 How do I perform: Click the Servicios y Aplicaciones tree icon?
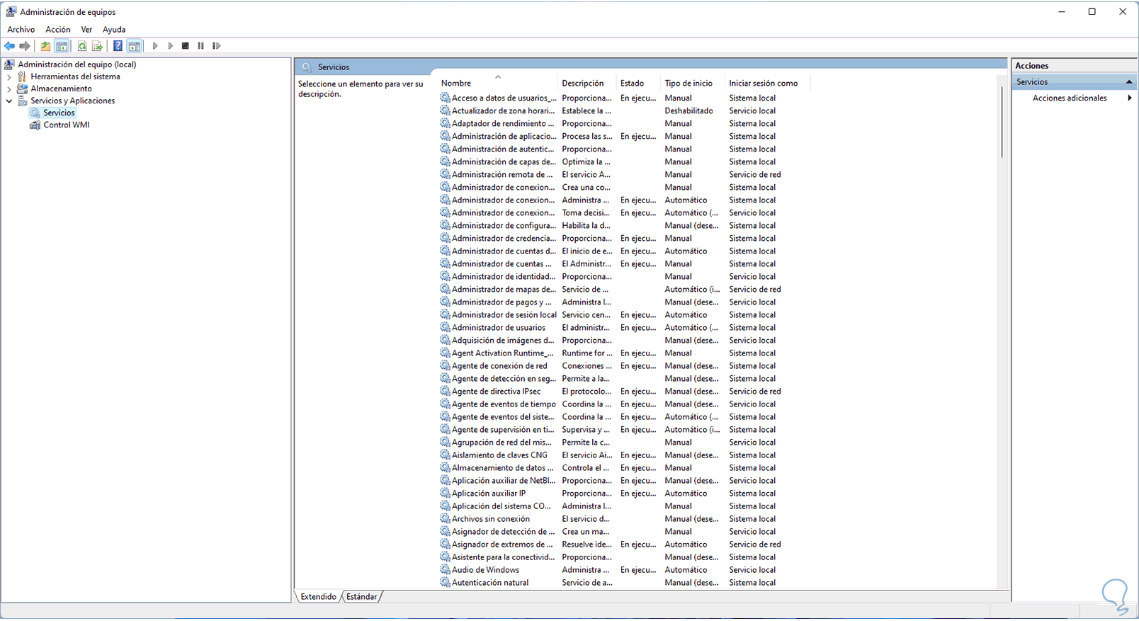22,101
